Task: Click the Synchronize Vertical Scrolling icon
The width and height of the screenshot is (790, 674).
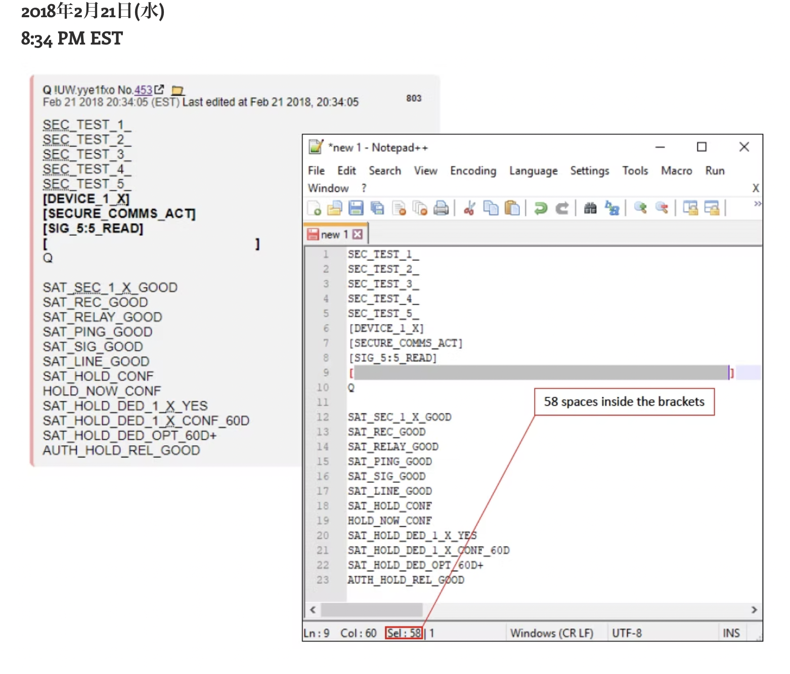Action: [x=690, y=208]
